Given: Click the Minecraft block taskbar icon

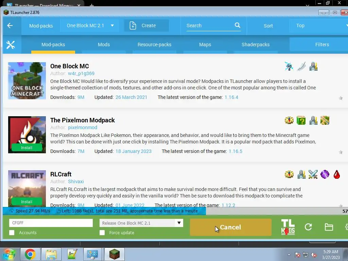Looking at the screenshot, I should pyautogui.click(x=115, y=254).
